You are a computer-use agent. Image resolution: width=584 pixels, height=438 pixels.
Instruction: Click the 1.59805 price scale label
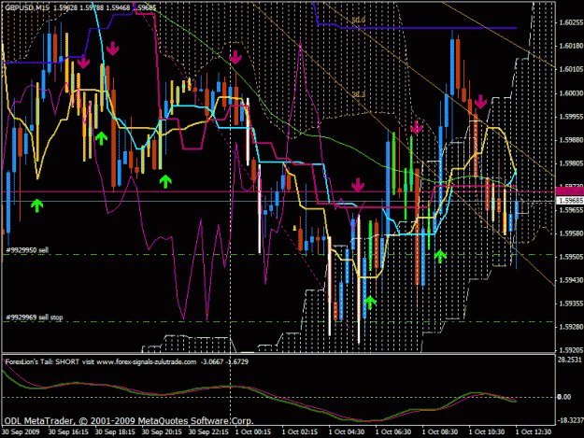[571, 163]
